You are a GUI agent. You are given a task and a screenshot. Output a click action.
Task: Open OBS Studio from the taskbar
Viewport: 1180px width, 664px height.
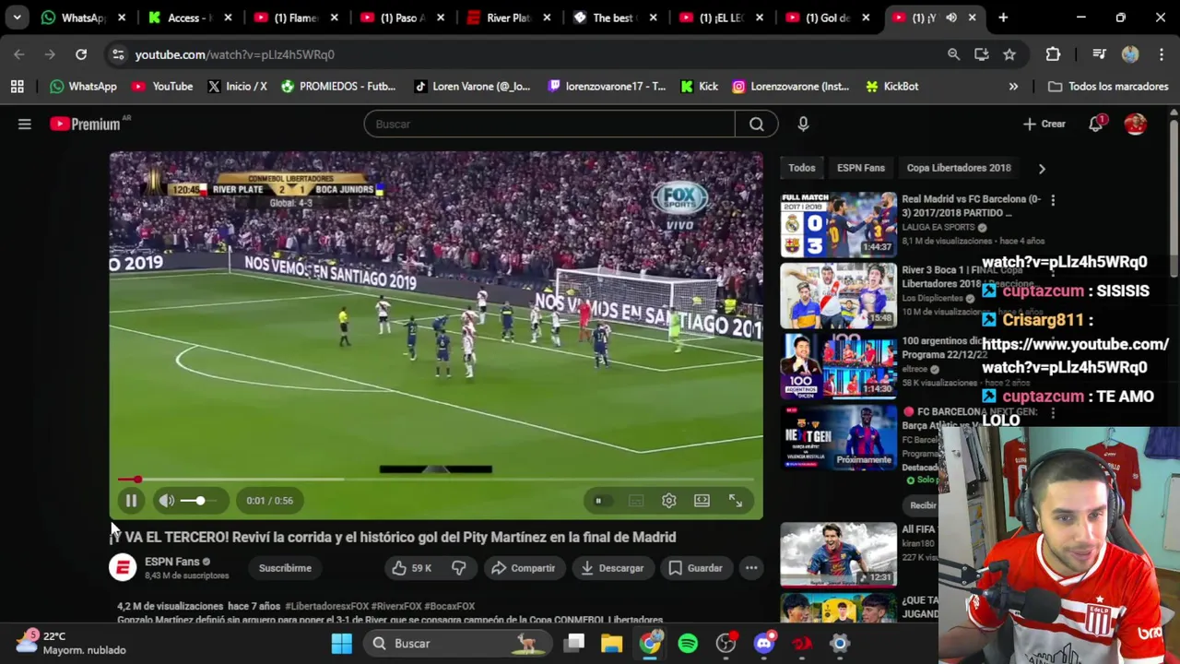tap(726, 644)
